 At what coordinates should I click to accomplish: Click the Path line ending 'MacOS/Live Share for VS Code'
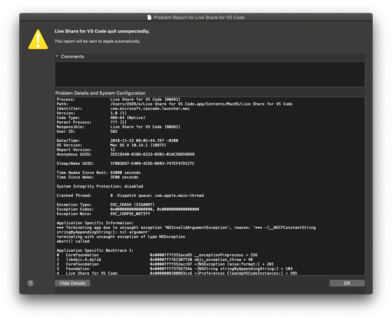[174, 104]
